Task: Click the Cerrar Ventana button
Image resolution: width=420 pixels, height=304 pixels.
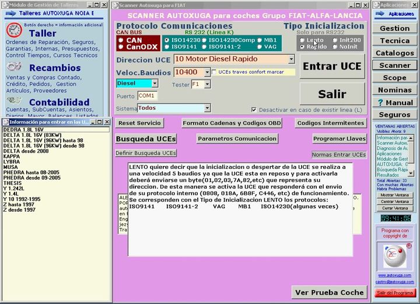Action: tap(394, 208)
